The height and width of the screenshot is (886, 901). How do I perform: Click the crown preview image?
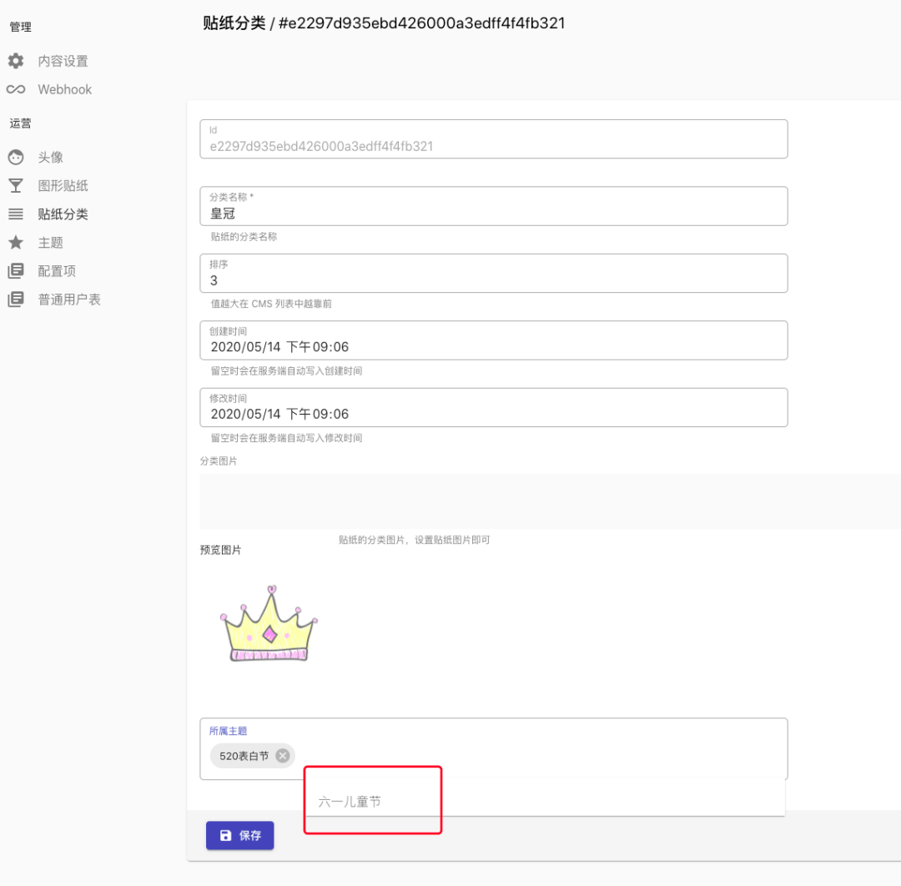[269, 623]
